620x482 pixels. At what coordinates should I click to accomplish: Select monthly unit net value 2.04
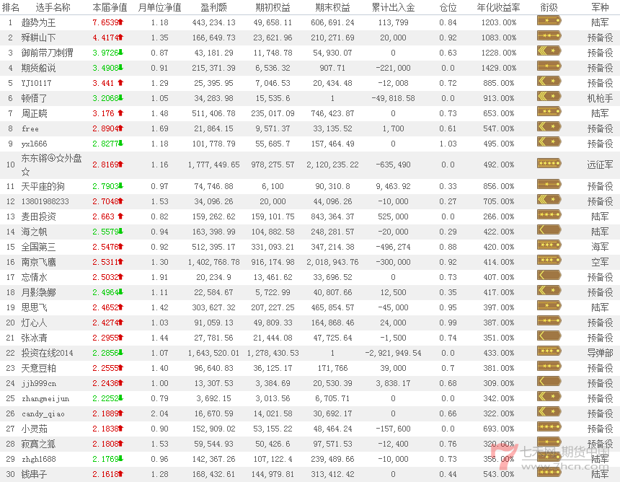point(159,413)
